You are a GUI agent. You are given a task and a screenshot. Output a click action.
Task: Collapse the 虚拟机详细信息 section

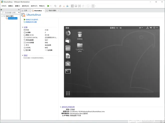point(60,107)
